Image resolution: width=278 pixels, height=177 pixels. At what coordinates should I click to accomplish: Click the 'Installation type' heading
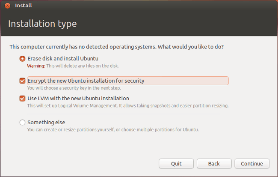(42, 24)
